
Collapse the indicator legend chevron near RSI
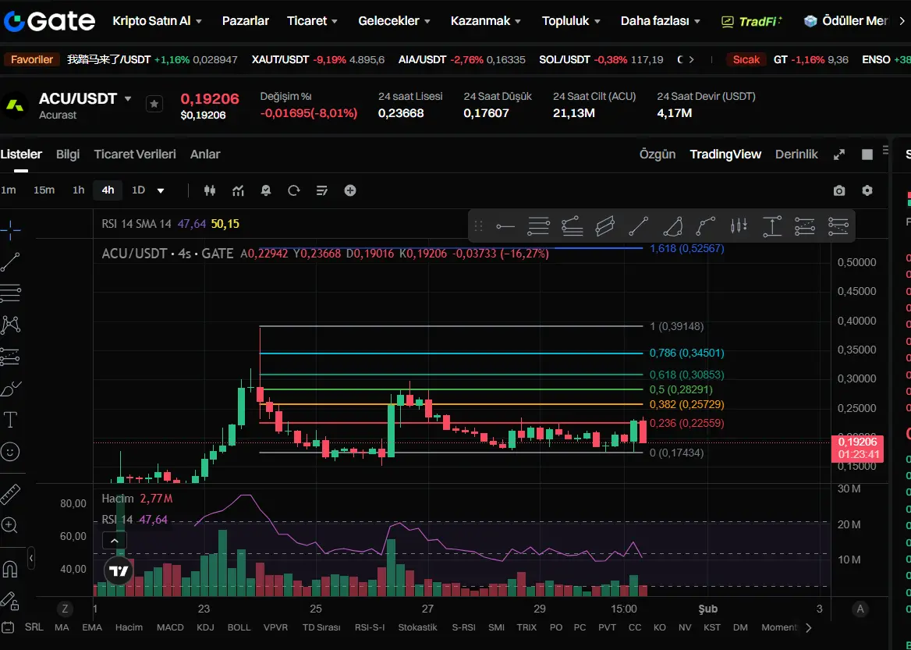coord(115,542)
